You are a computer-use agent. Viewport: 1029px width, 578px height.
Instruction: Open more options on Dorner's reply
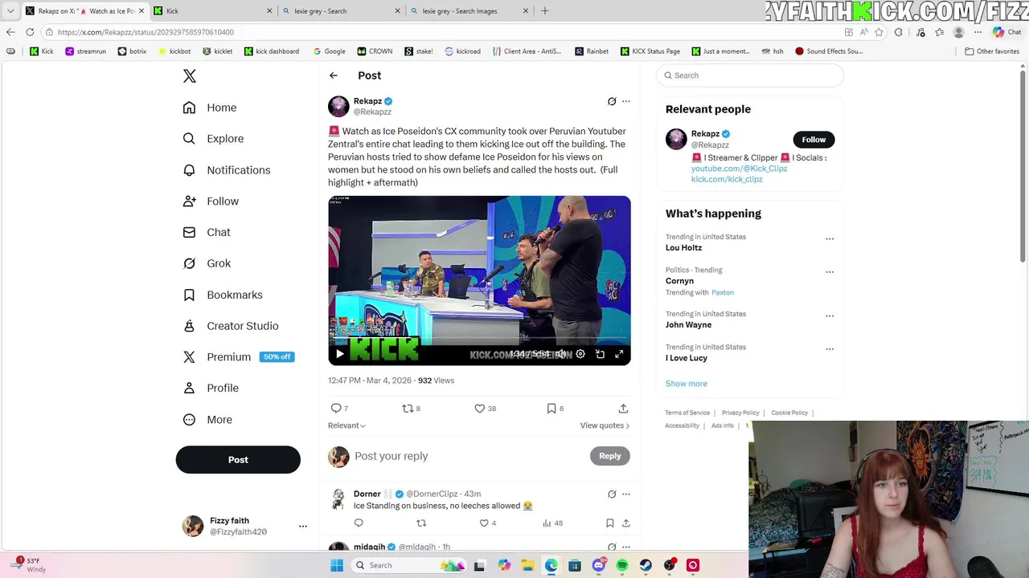tap(626, 495)
